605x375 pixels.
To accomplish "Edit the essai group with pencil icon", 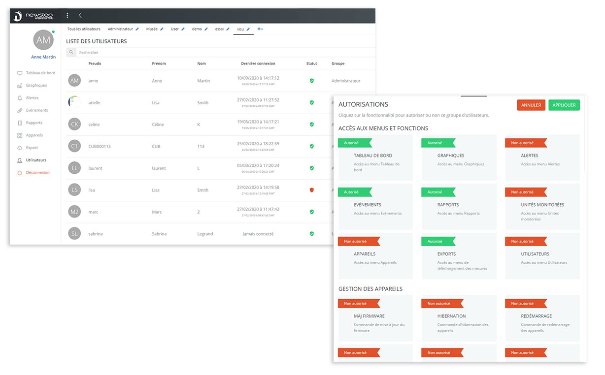I will tap(228, 29).
